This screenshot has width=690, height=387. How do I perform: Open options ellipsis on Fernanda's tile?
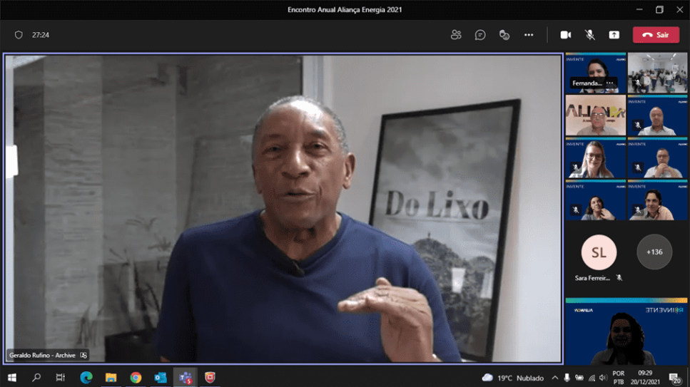(609, 83)
